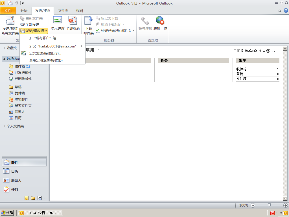Click Outlook help question mark icon

286,10
